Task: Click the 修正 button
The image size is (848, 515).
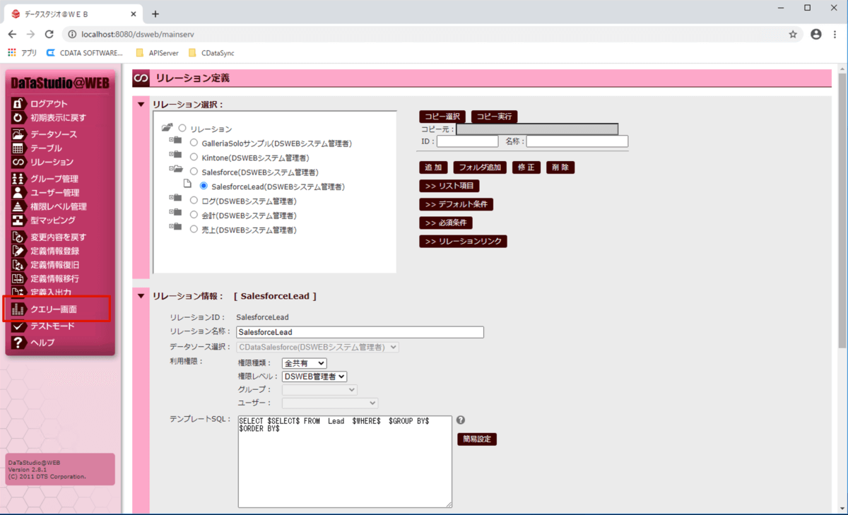Action: click(x=527, y=167)
